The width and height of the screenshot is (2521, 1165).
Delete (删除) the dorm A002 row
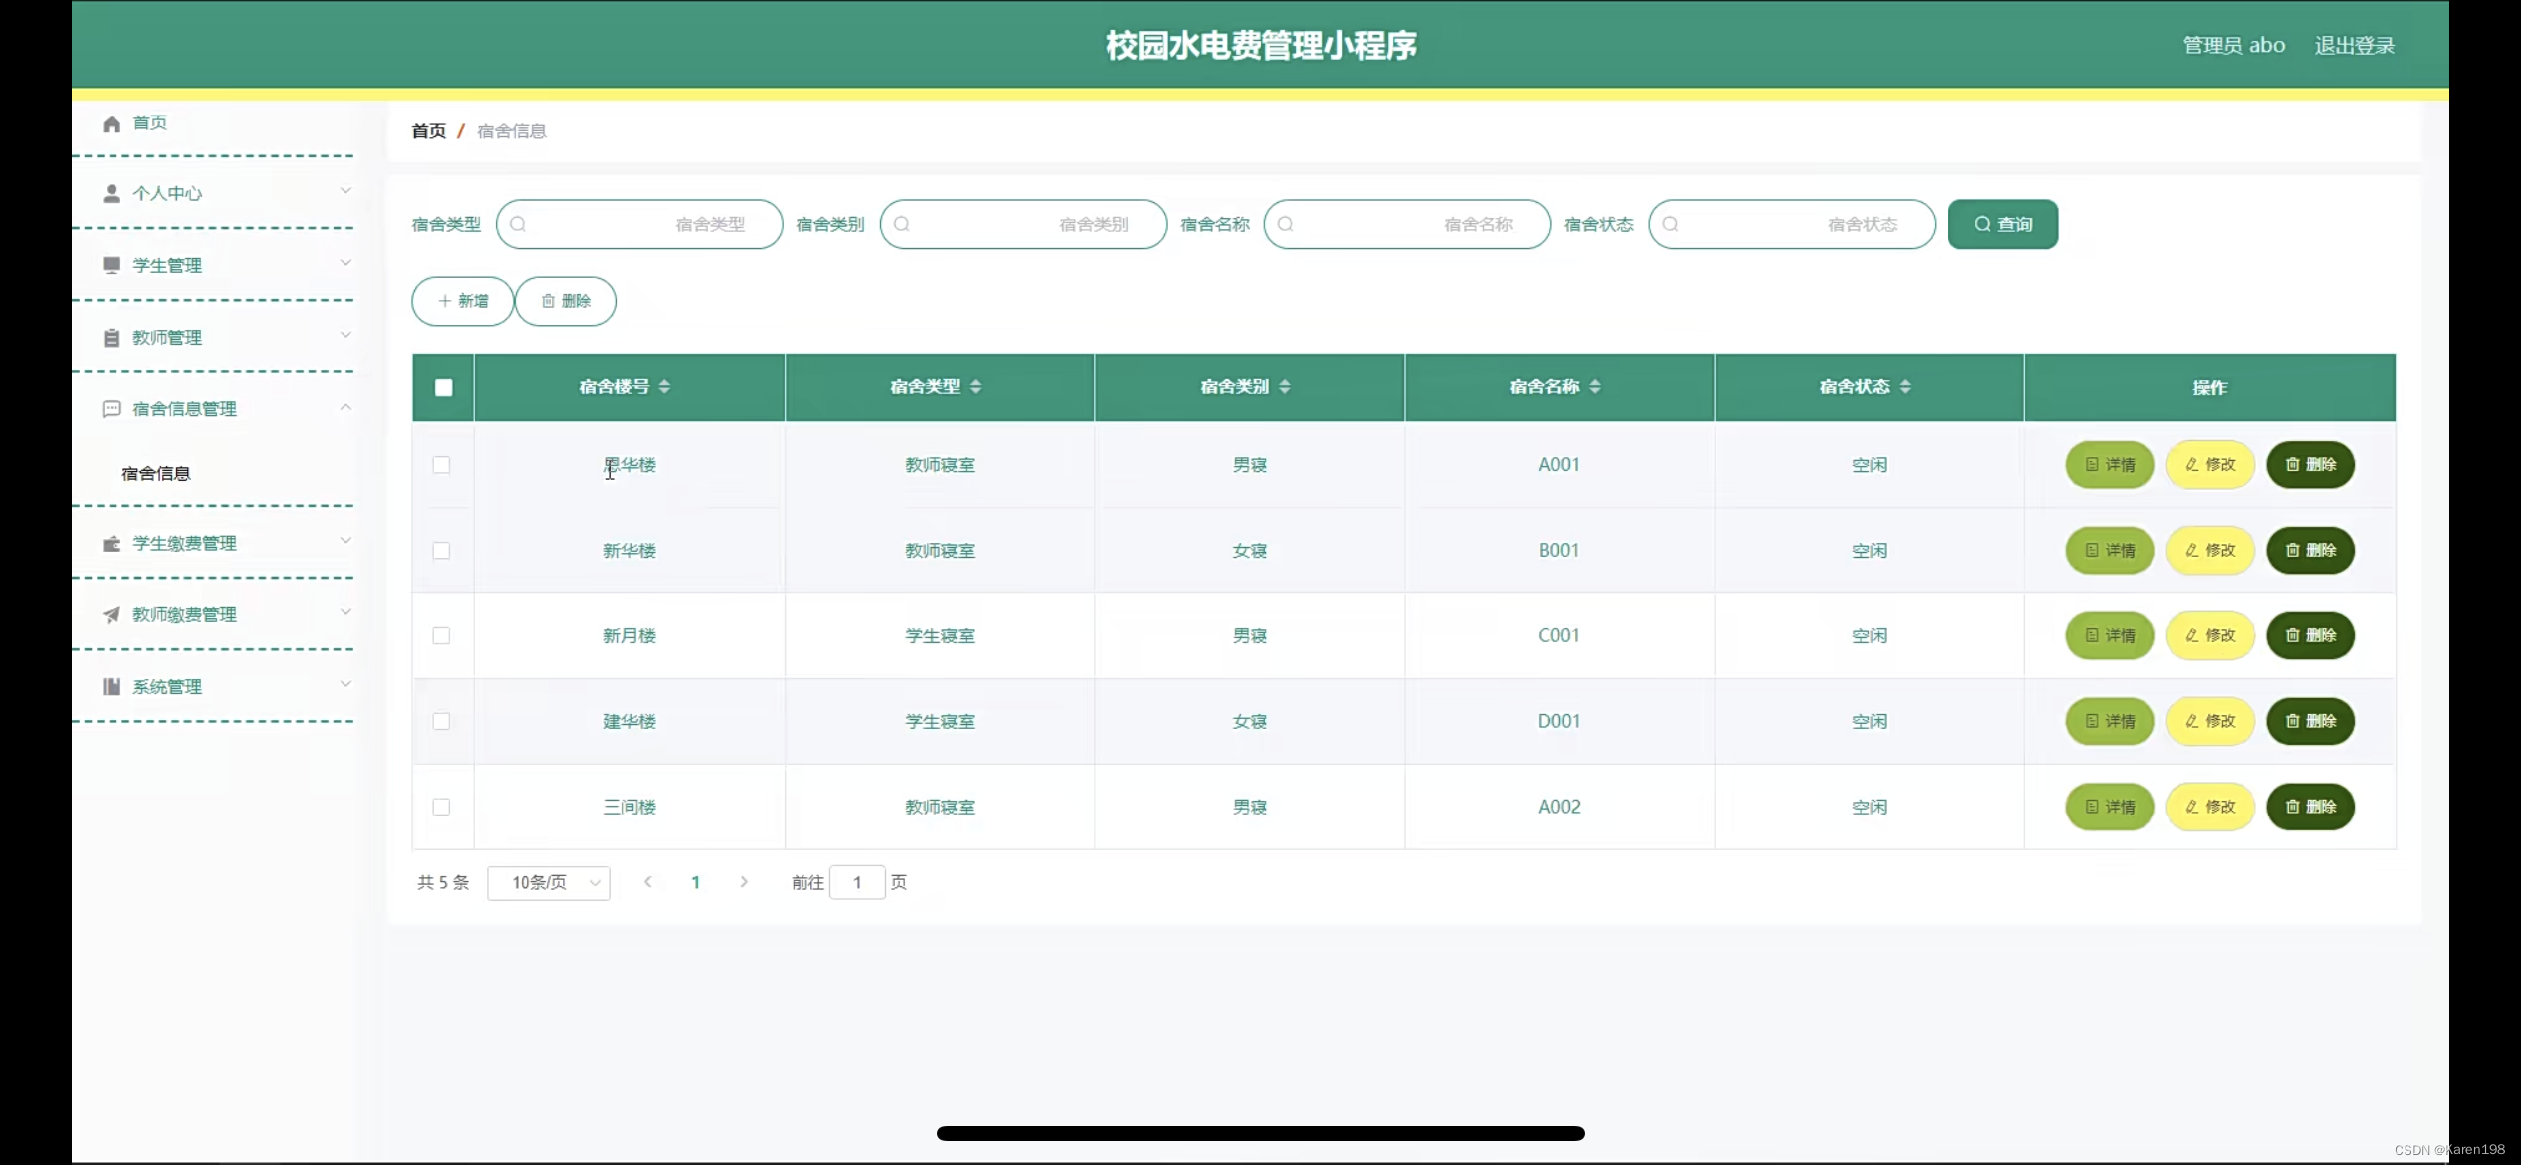pyautogui.click(x=2311, y=807)
